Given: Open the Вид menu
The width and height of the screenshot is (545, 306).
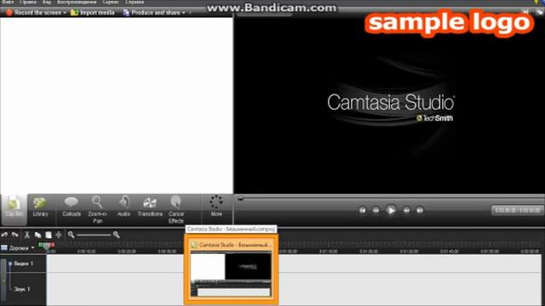Looking at the screenshot, I should 47,2.
